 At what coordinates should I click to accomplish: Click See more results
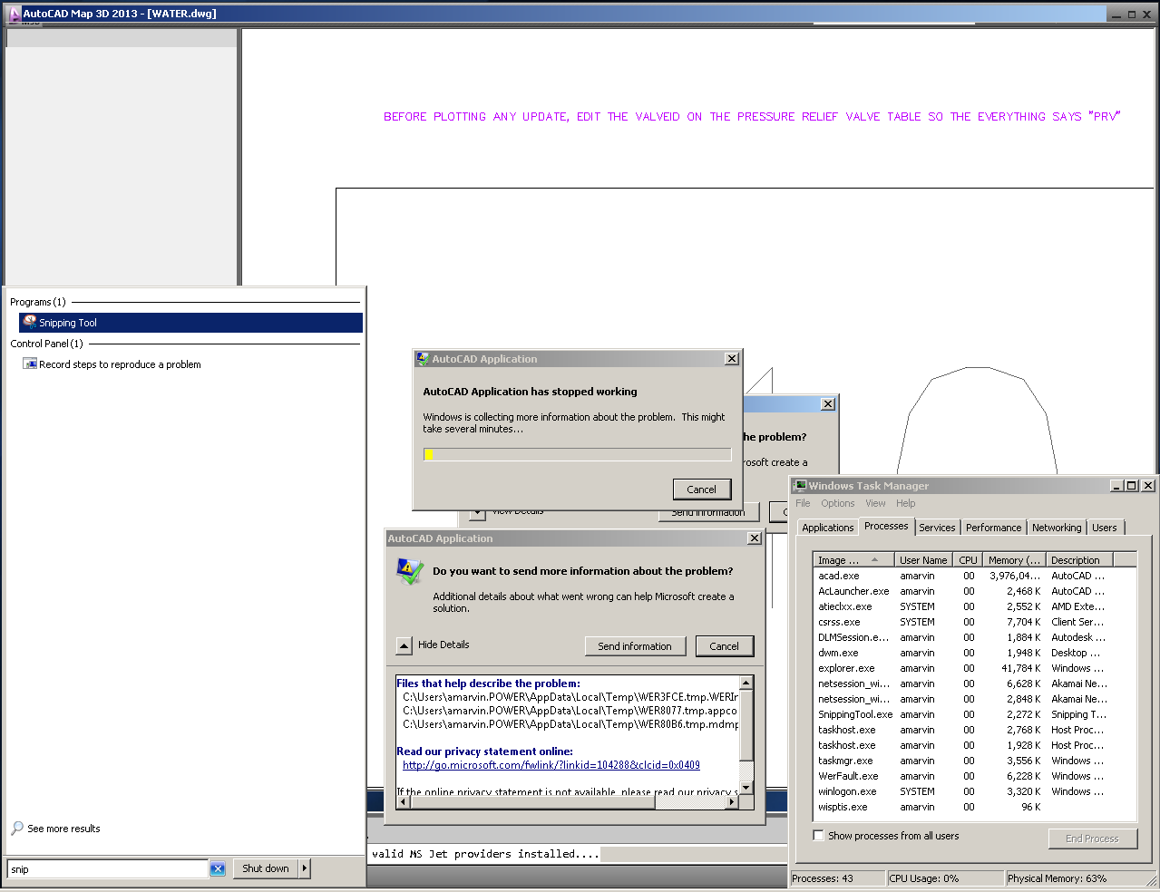click(x=63, y=829)
